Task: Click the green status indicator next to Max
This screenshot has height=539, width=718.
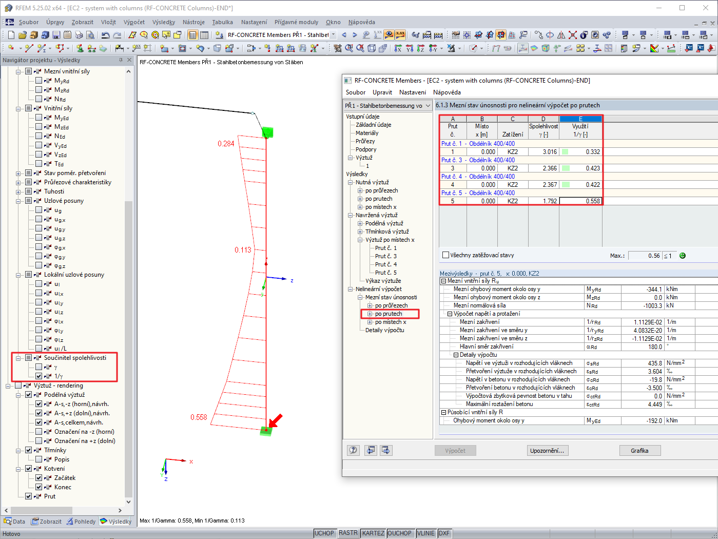Action: tap(683, 256)
